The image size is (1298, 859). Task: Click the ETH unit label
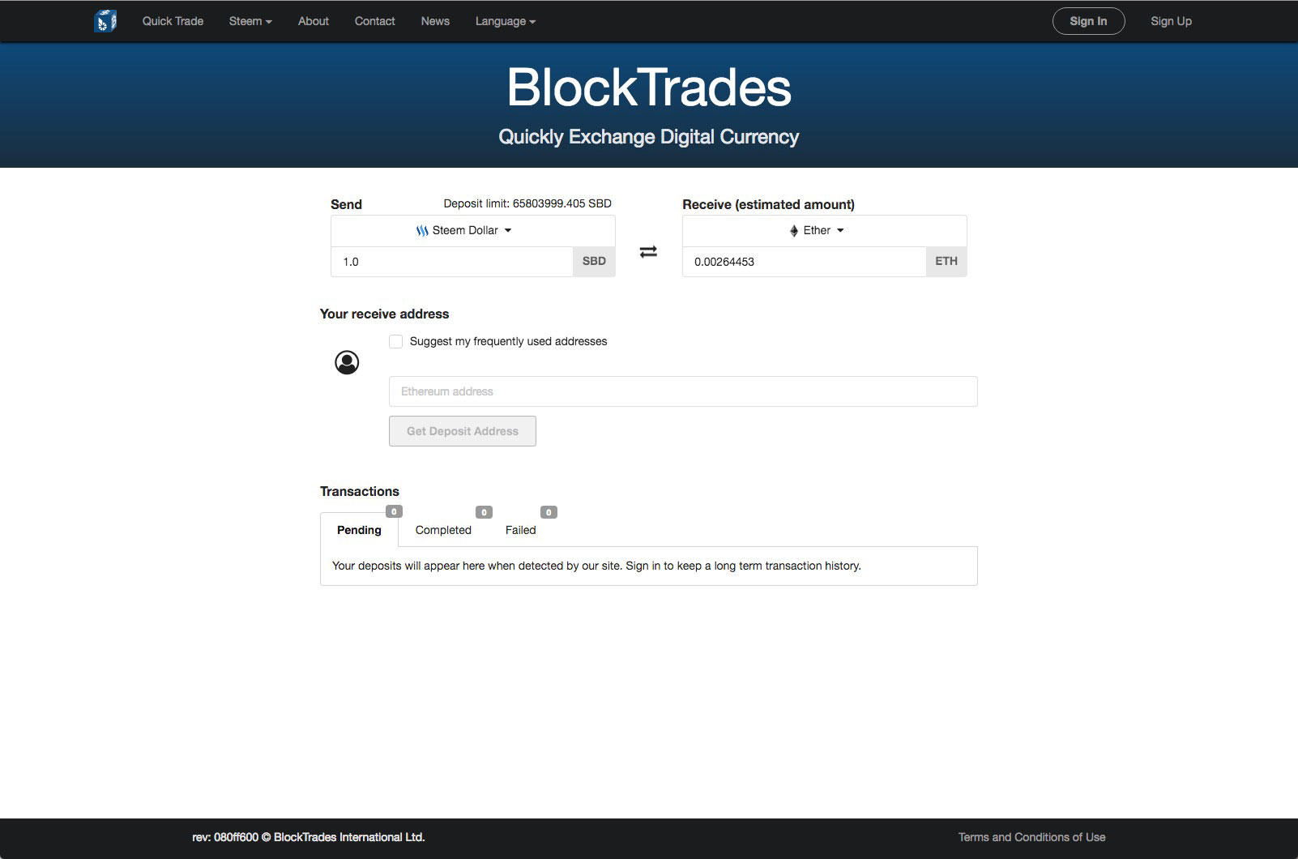[x=946, y=262]
